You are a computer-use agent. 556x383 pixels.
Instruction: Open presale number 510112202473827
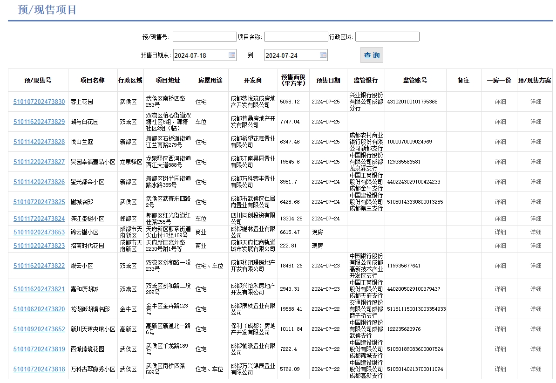pos(39,162)
